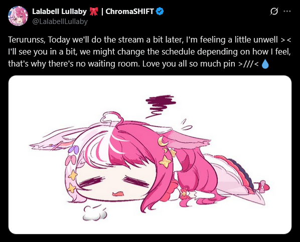This screenshot has width=300, height=242.
Task: Click the tweet line starting with Terurunss
Action: (x=149, y=39)
